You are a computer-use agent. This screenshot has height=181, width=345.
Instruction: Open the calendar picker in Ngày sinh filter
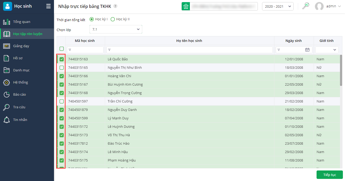click(307, 50)
